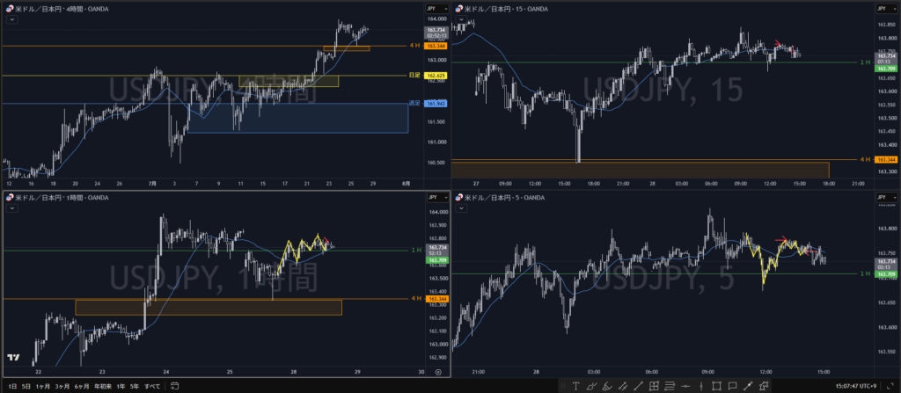The height and width of the screenshot is (393, 901).
Task: Select orange 163.344 price label in 4-hour chart
Action: coord(436,46)
